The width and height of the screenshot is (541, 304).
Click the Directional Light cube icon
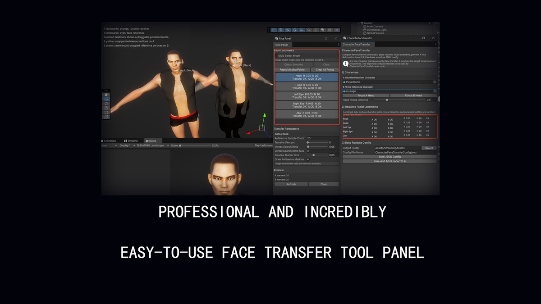(x=365, y=30)
